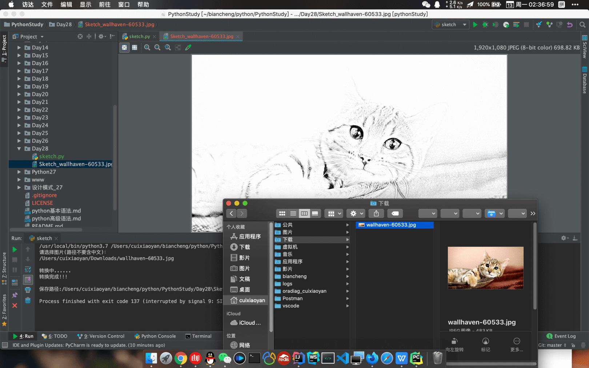The height and width of the screenshot is (368, 589).
Task: Open the WeChat icon in macOS menu bar
Action: point(426,4)
